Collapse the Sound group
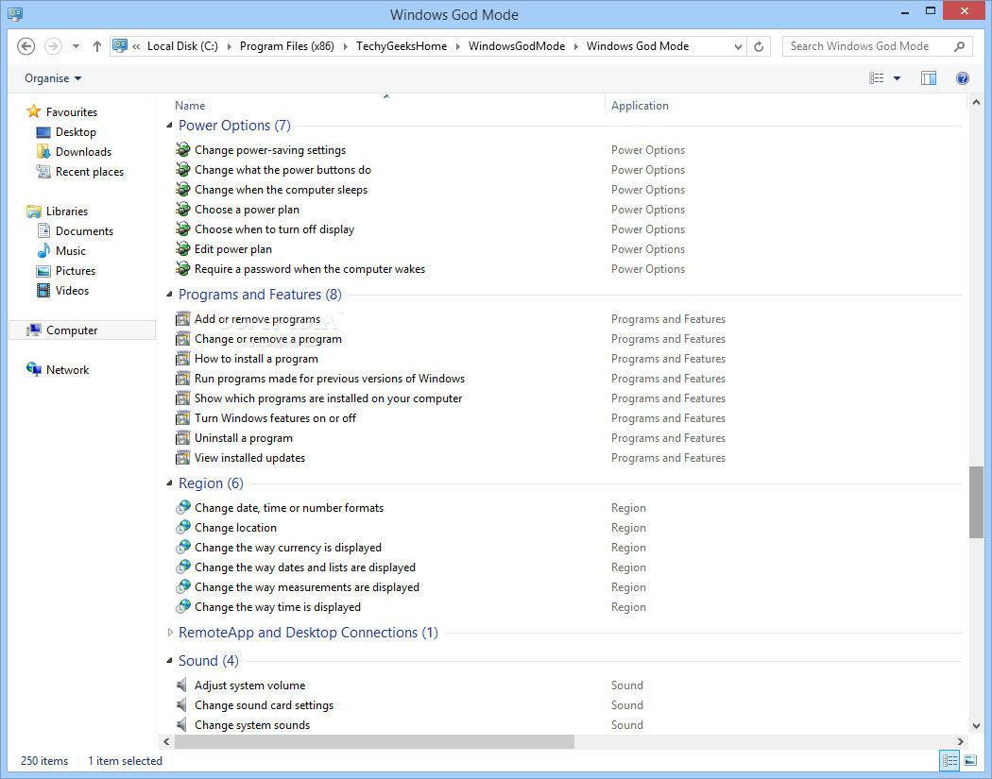Viewport: 992px width, 779px height. pyautogui.click(x=169, y=661)
